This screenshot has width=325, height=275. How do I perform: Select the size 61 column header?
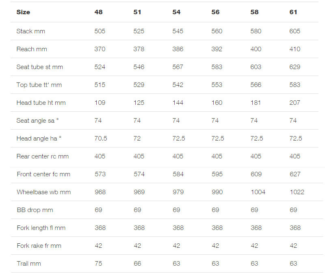[x=293, y=12]
